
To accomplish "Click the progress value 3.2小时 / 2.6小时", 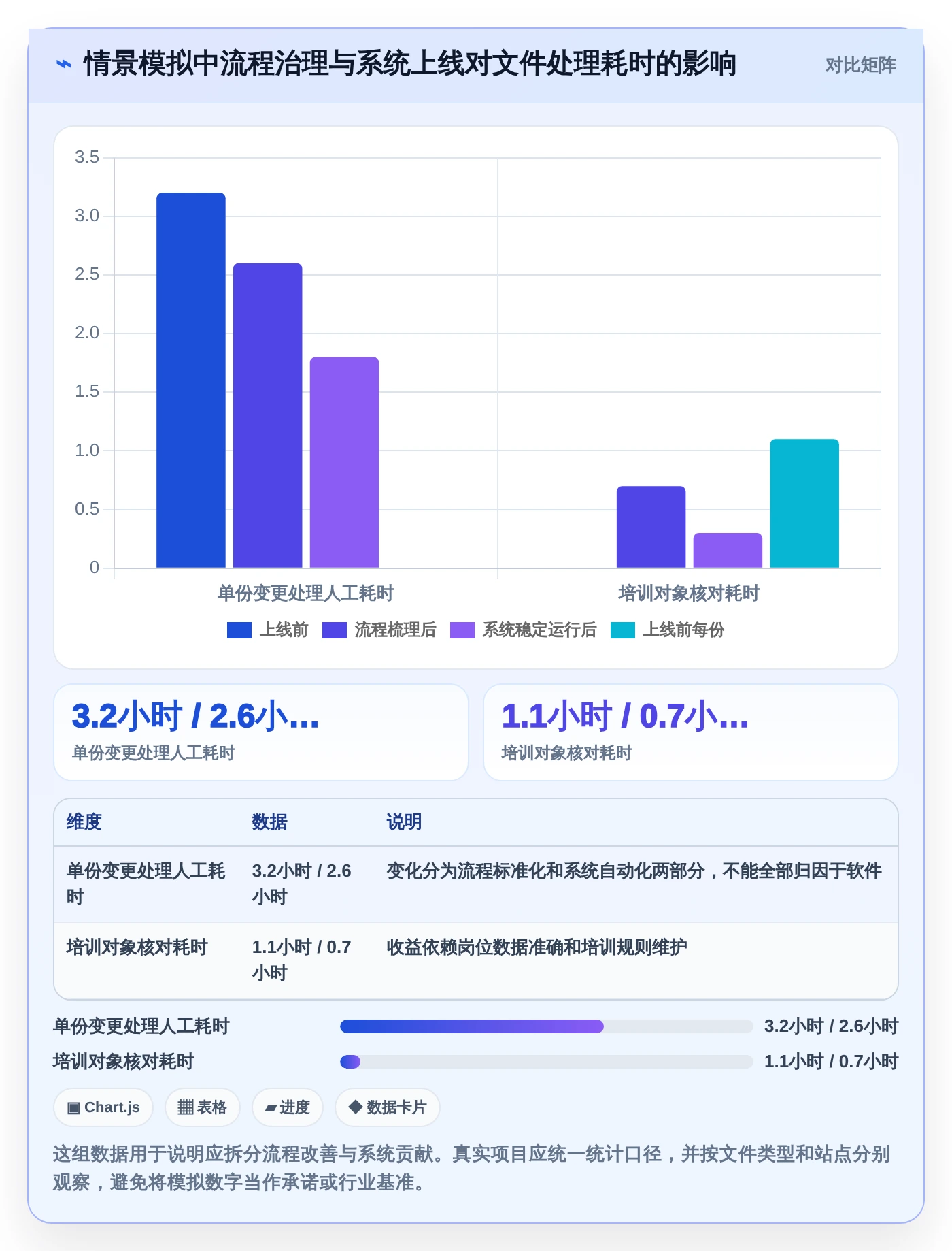I will pos(831,1026).
